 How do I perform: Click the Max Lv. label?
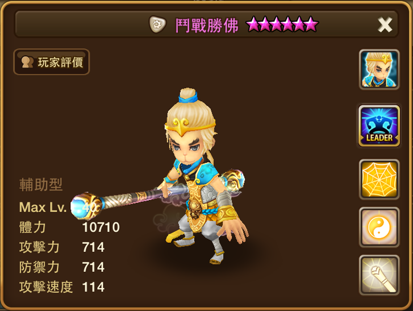click(43, 208)
